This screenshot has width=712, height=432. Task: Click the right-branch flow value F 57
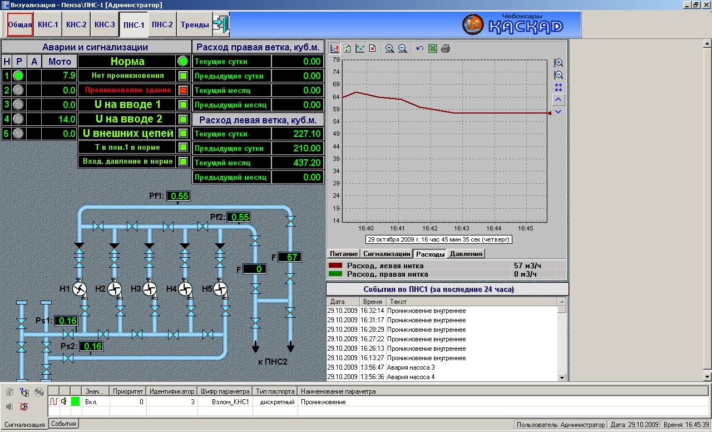[289, 257]
